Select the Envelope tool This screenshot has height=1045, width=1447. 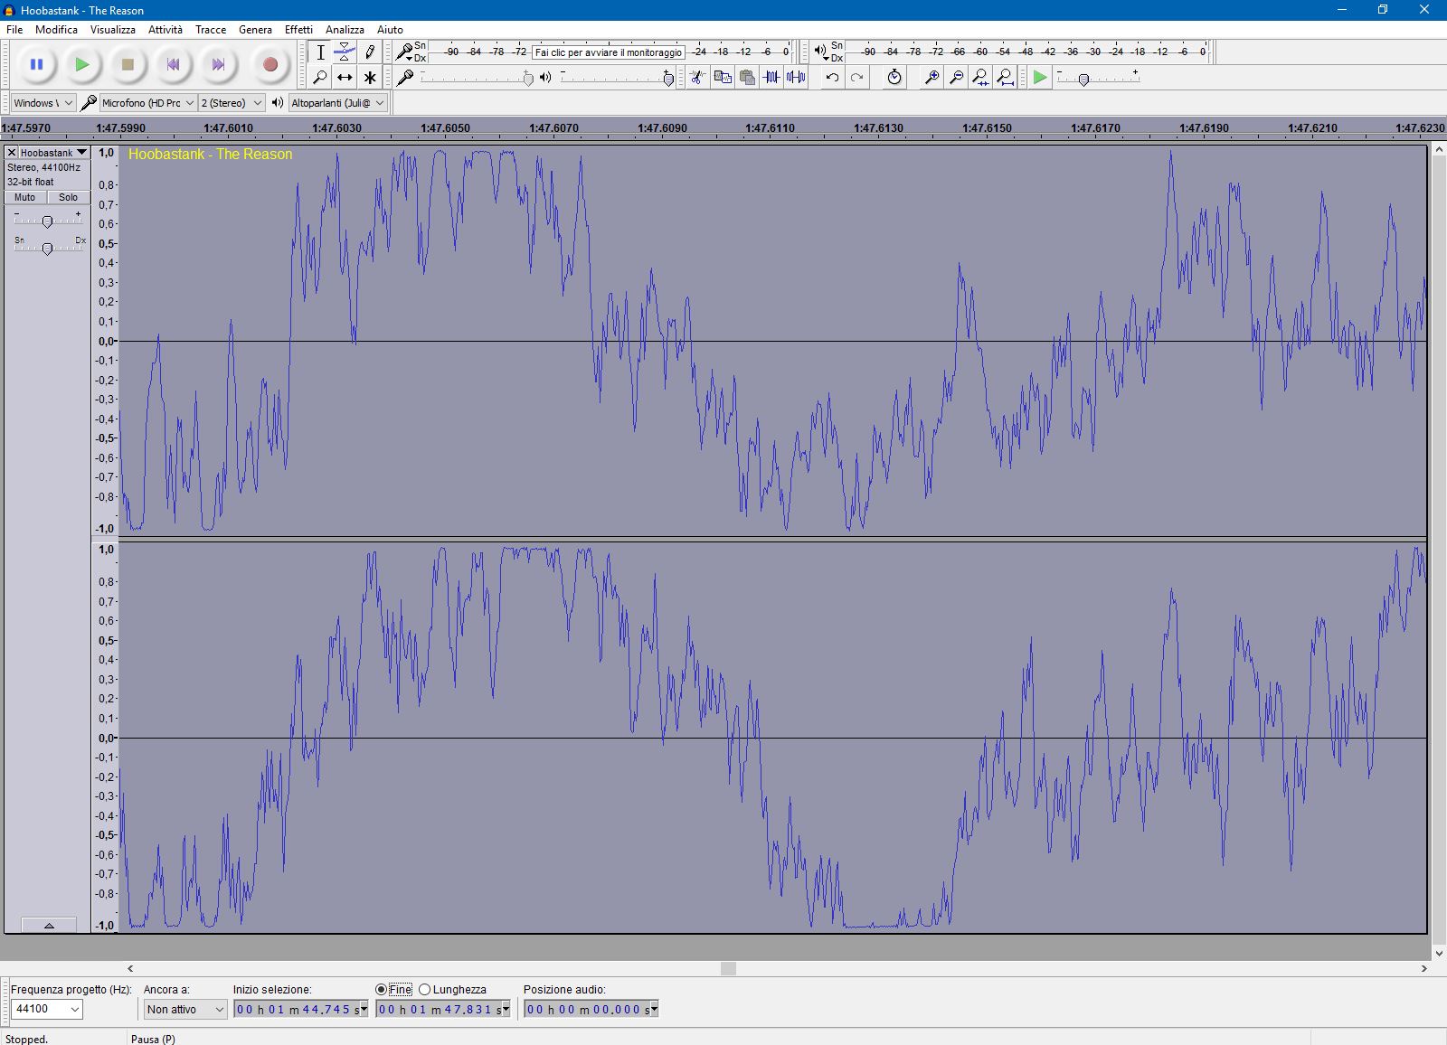coord(345,52)
